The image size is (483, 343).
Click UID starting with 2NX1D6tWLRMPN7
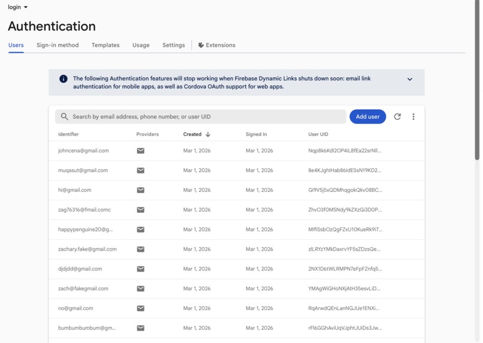[x=345, y=269]
